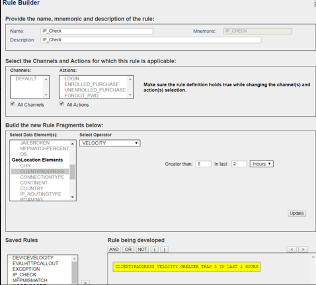This screenshot has height=285, width=316.
Task: Insert an opening parenthesis
Action: 154,250
